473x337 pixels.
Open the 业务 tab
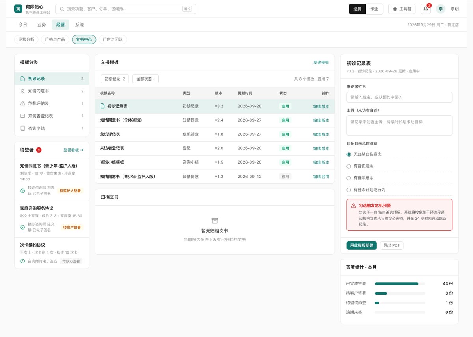[x=42, y=25]
